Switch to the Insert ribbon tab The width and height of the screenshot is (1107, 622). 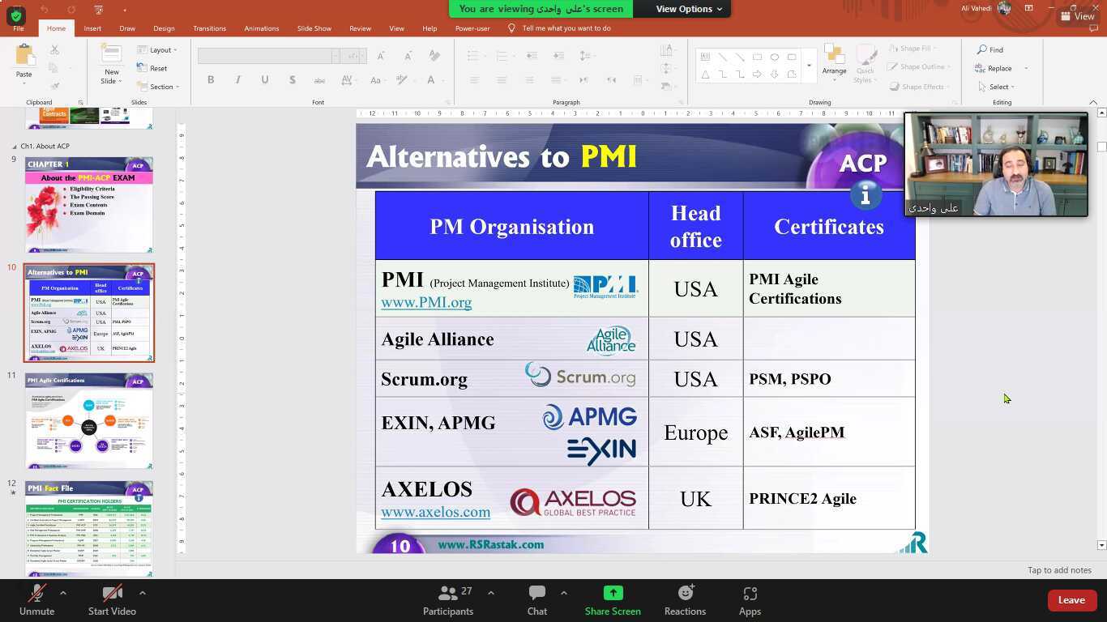[92, 28]
